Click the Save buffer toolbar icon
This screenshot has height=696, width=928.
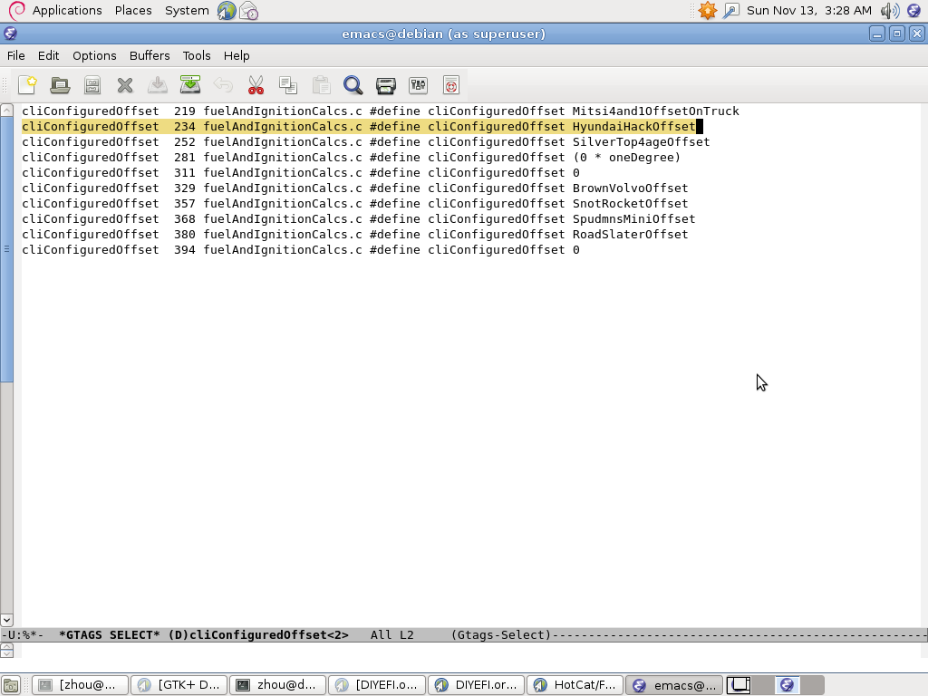point(92,85)
